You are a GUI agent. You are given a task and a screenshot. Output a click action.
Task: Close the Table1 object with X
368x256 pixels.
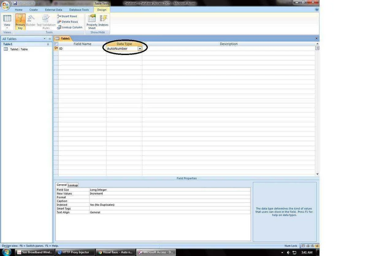[316, 38]
